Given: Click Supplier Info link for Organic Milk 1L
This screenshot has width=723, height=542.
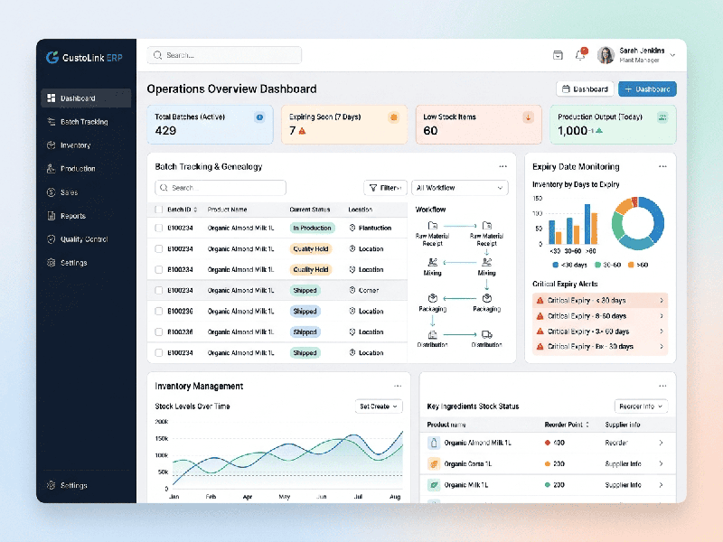Looking at the screenshot, I should [623, 485].
